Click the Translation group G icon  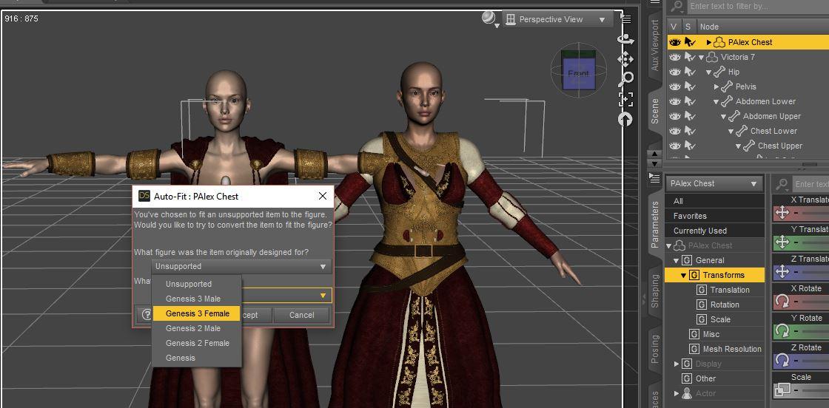point(702,290)
